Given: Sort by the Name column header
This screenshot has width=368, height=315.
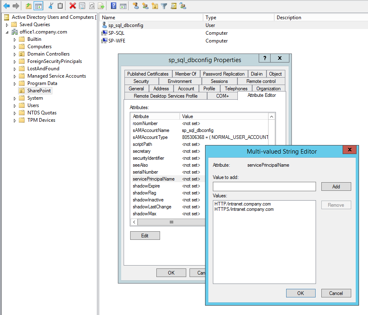Looking at the screenshot, I should tap(151, 17).
